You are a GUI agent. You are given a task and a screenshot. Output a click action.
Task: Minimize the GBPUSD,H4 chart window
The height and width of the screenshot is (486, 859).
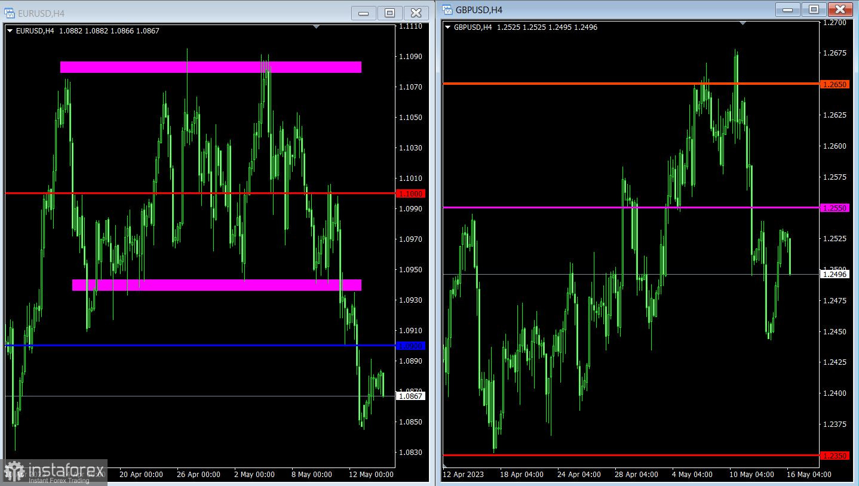tap(787, 10)
